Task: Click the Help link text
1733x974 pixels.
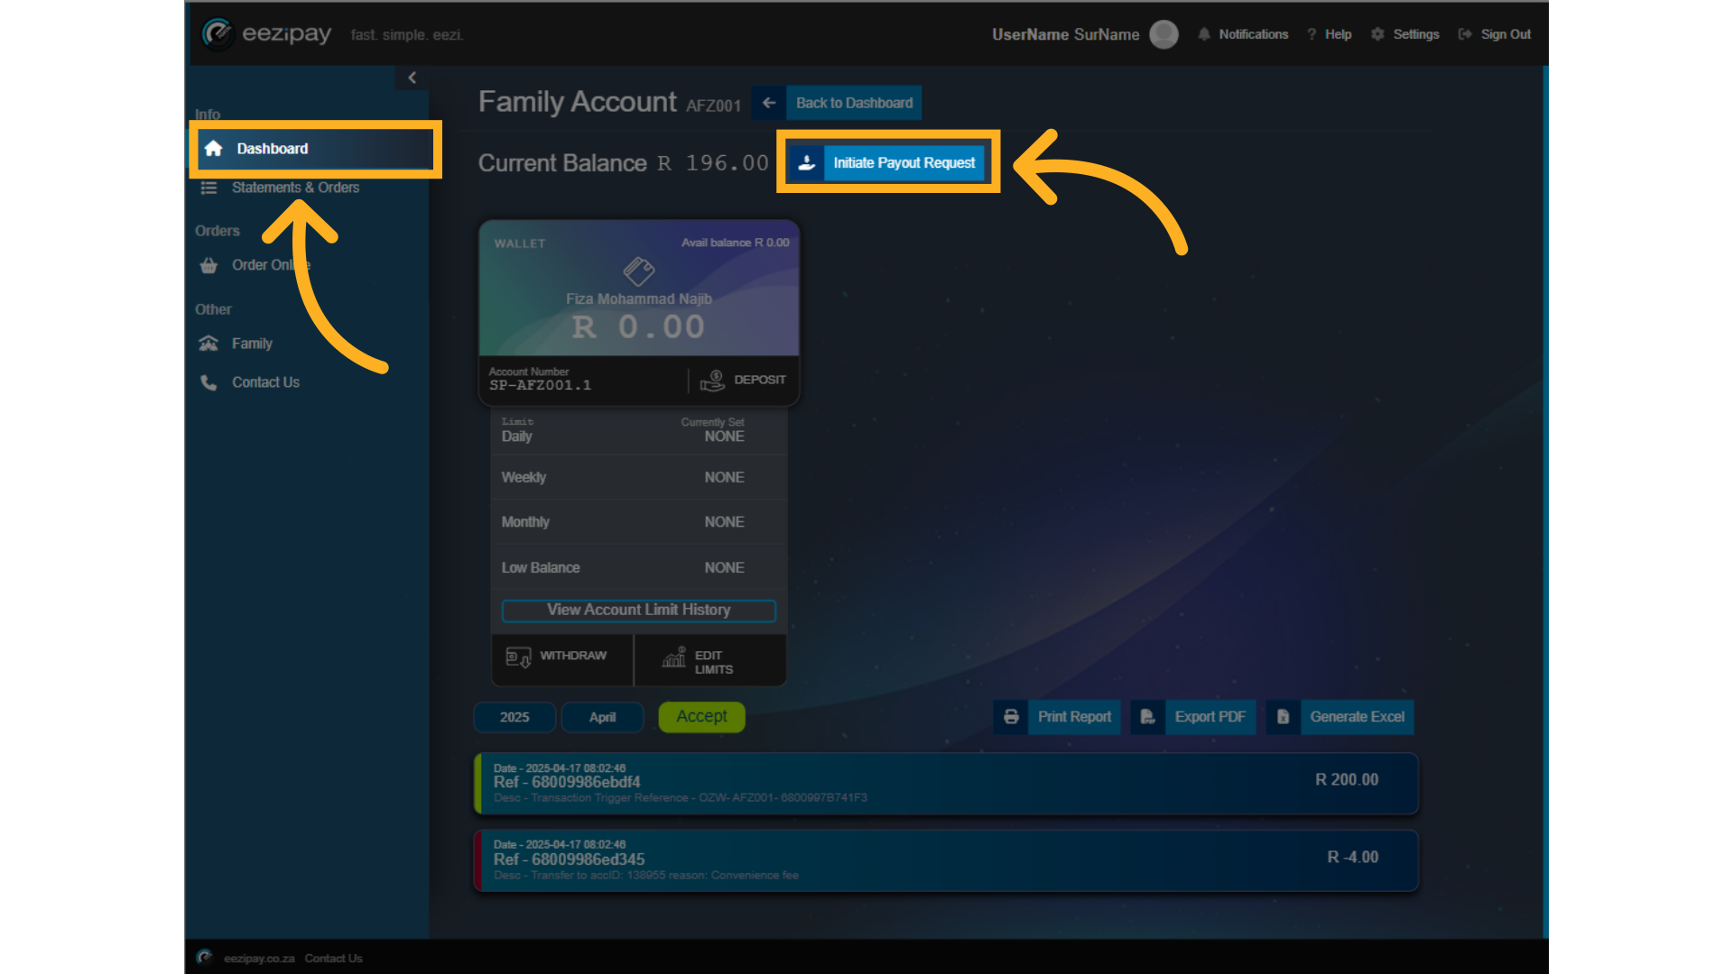Action: tap(1338, 34)
